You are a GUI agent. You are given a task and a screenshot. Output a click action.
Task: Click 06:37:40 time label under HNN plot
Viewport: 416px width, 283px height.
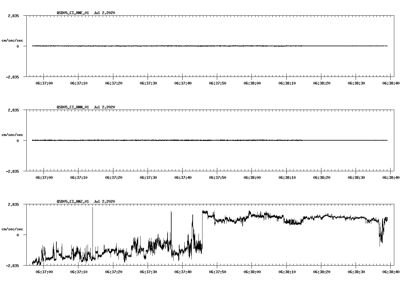point(183,177)
